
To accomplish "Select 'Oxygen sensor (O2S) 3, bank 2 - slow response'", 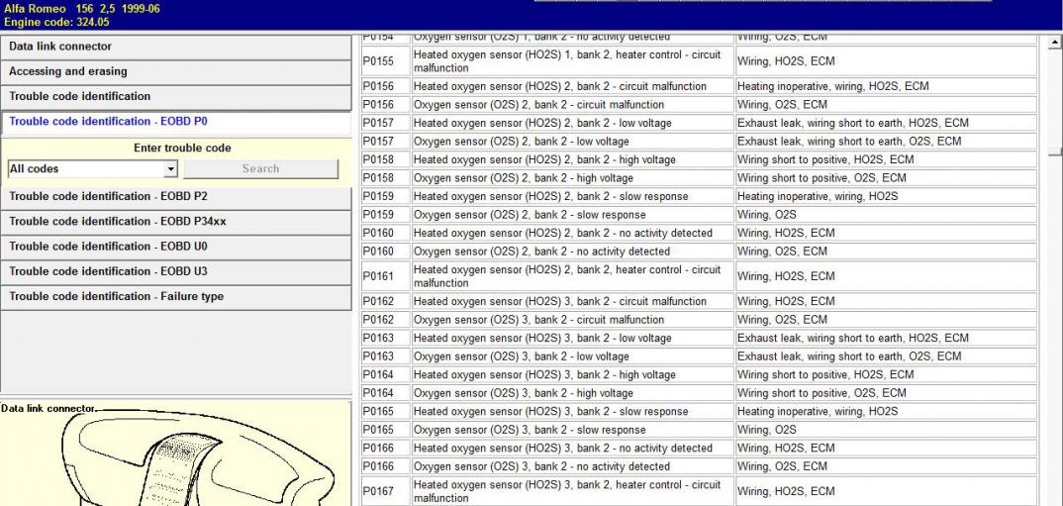I will point(573,430).
